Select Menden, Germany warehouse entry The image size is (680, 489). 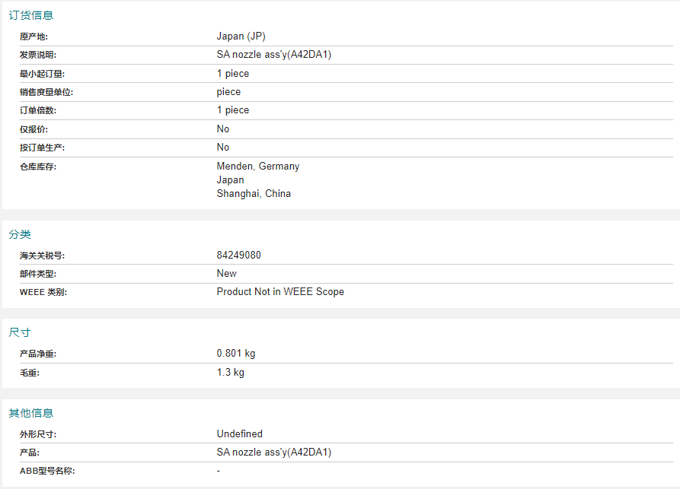[258, 167]
